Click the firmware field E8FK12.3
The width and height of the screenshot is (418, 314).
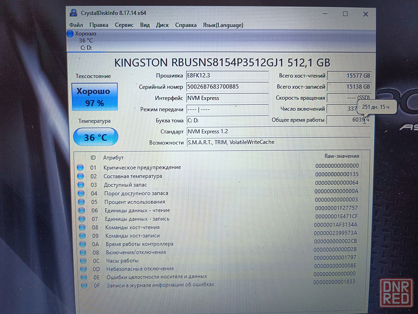point(227,75)
